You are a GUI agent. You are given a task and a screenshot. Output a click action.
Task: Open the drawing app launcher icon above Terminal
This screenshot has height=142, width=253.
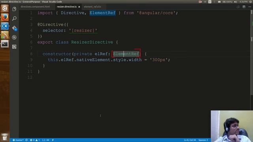tap(5, 35)
